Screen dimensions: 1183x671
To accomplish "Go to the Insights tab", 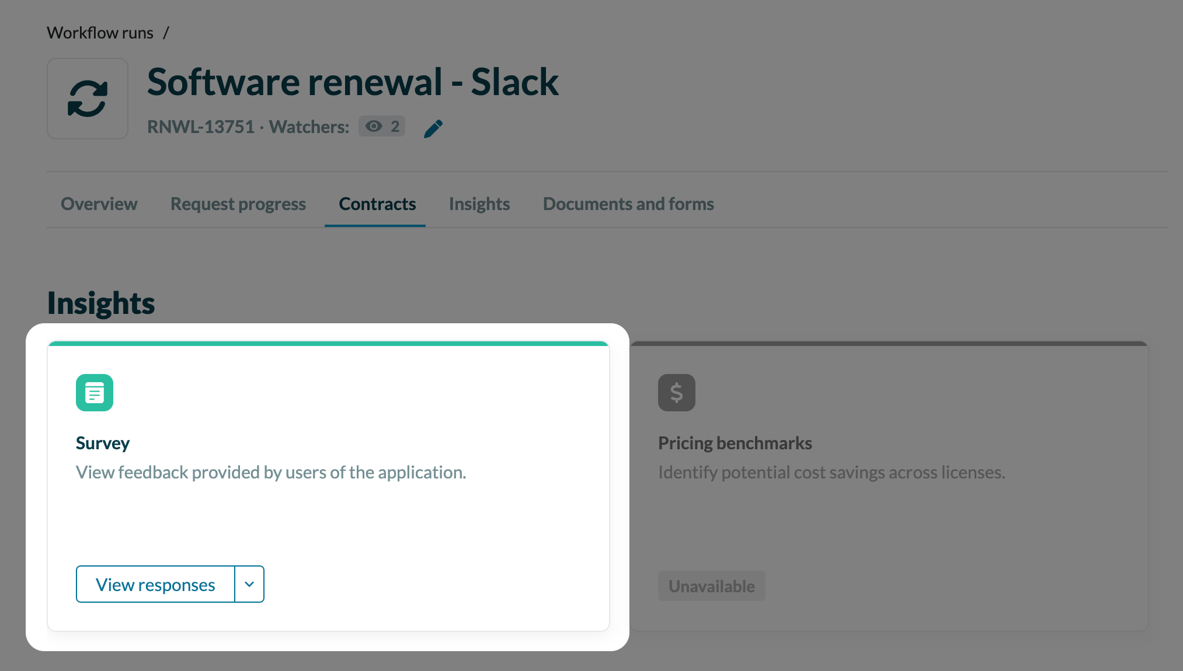I will [479, 204].
